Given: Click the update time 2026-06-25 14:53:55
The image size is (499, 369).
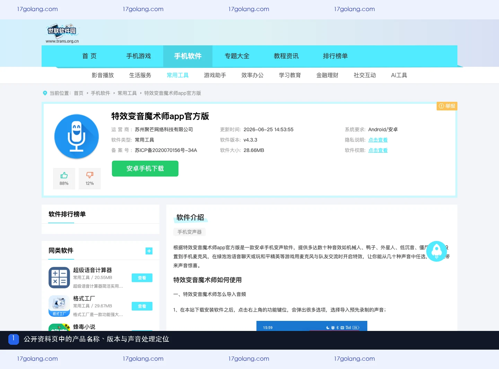Looking at the screenshot, I should coord(269,129).
